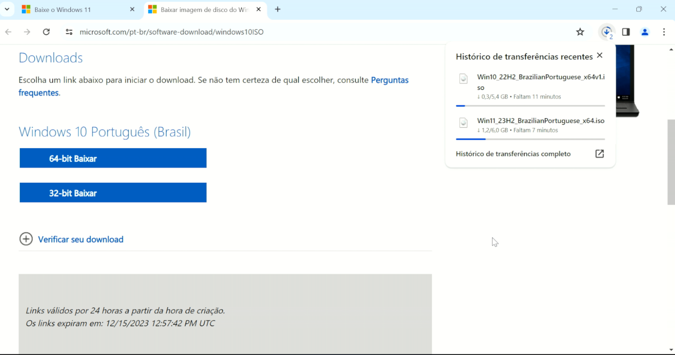Open the Chrome three-dot menu

tap(664, 32)
